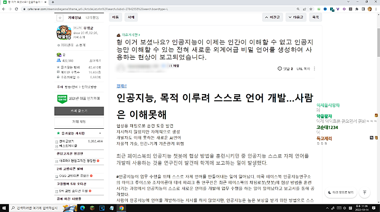The image size is (380, 212).
Task: Click the 초대하기 invite link
Action: [x=95, y=61]
